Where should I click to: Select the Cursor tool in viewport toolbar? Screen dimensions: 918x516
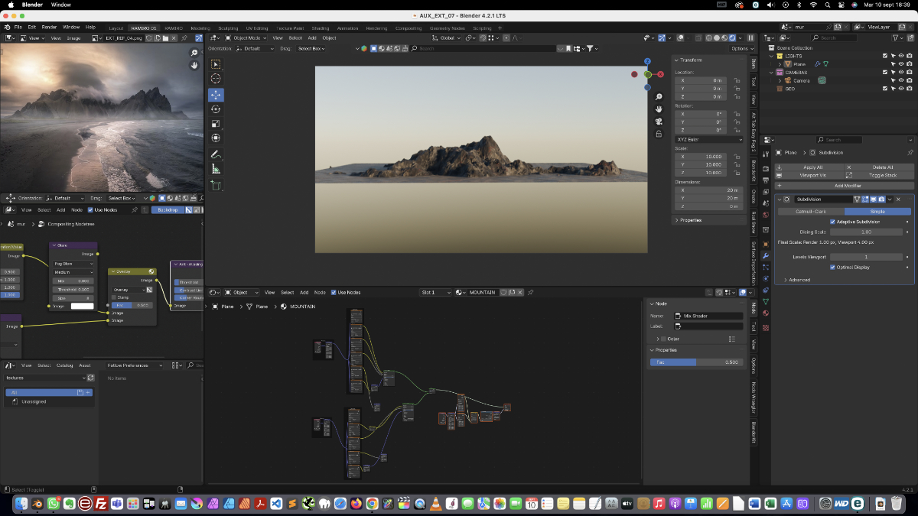coord(216,79)
